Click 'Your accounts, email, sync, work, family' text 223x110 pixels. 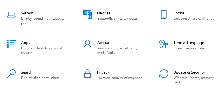[x=117, y=50]
